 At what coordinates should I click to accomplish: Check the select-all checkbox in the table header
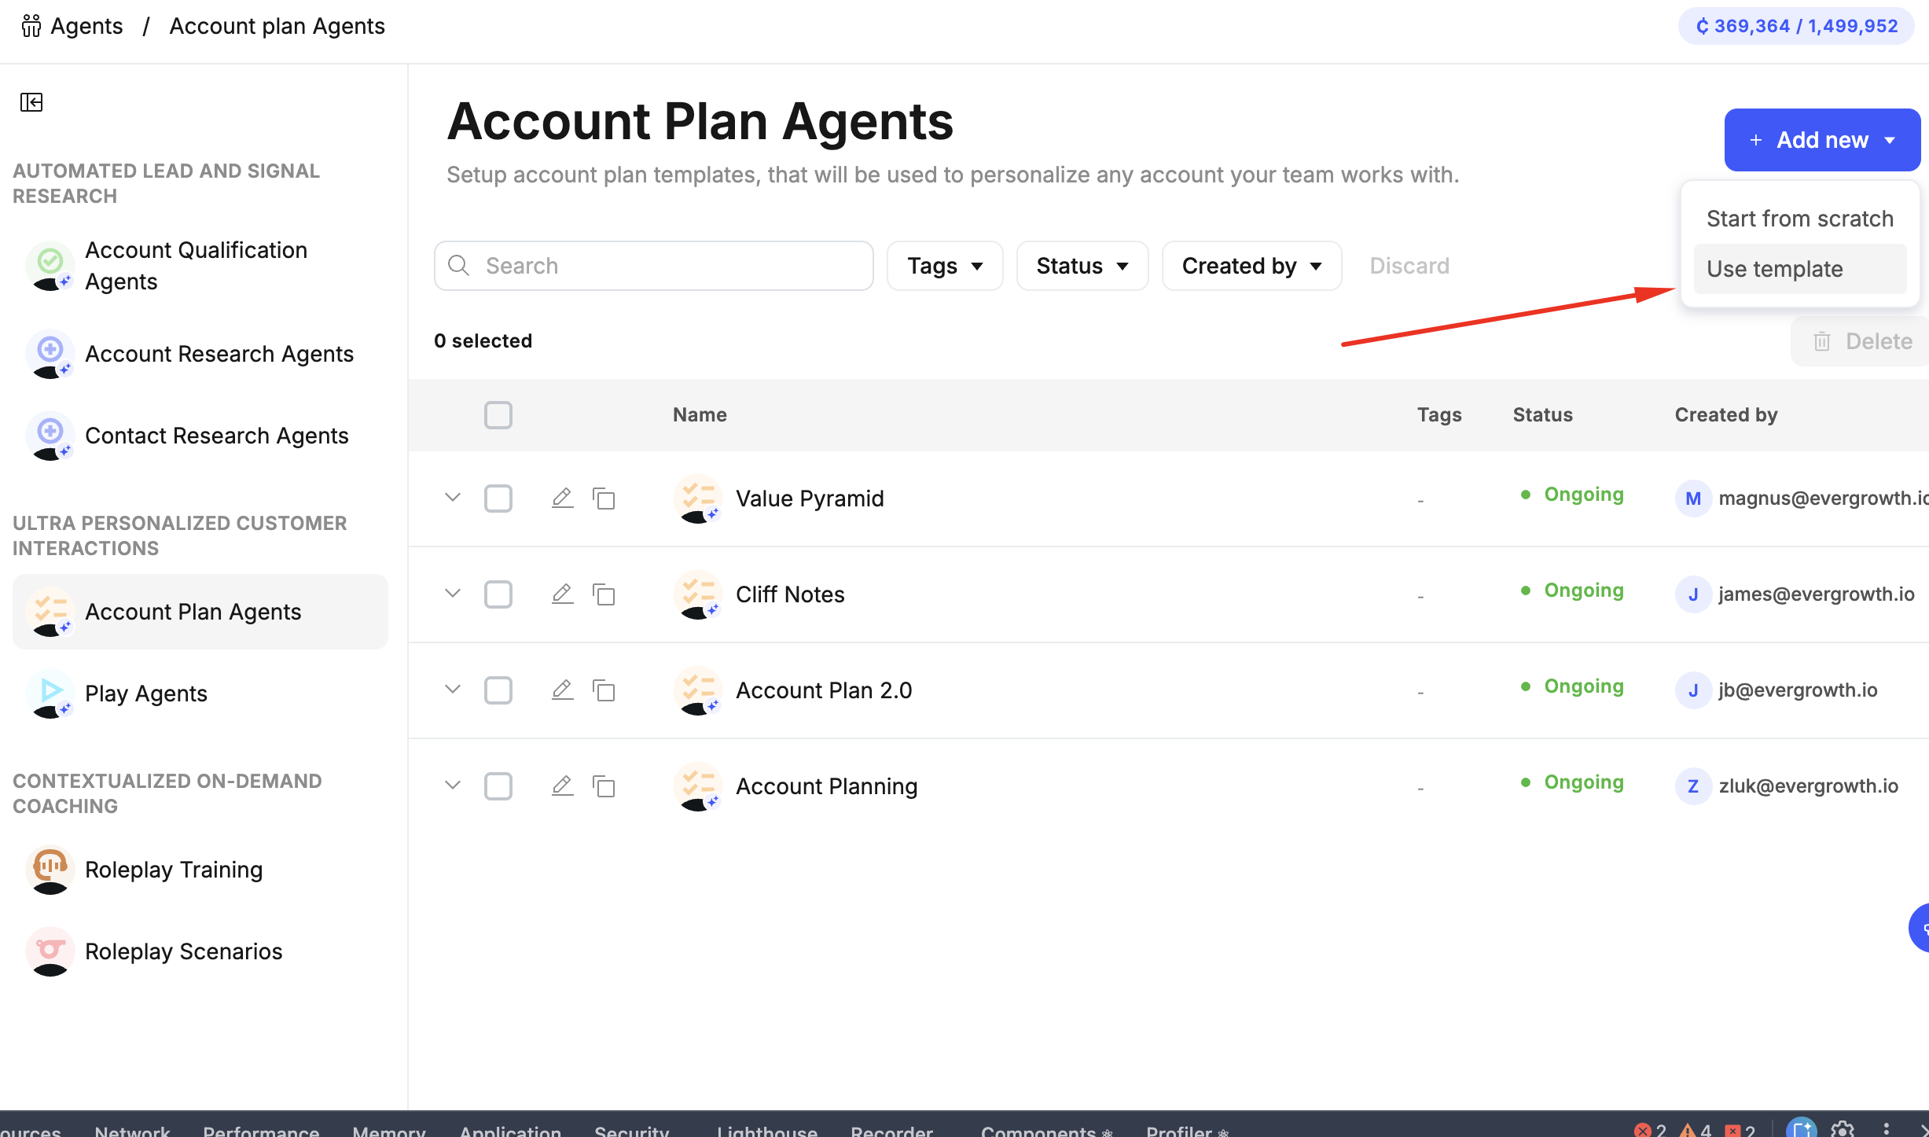pos(498,415)
